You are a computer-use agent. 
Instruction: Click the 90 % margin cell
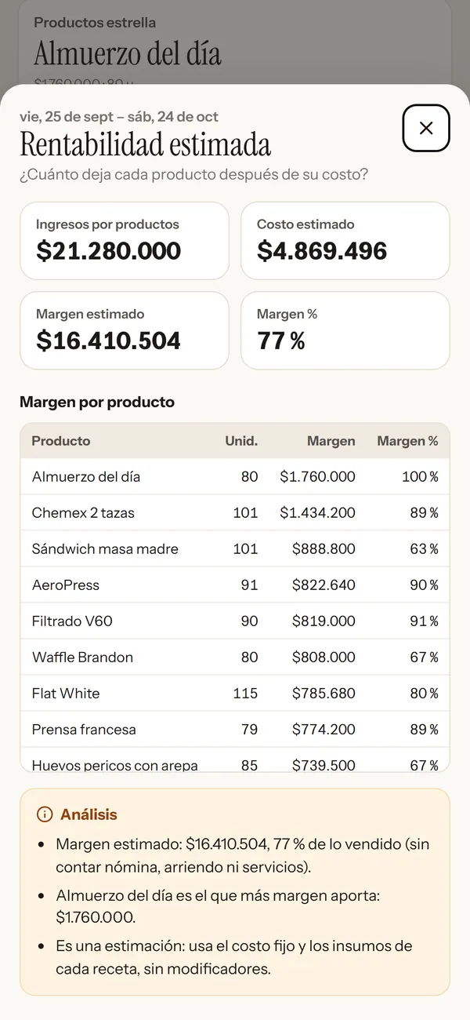coord(424,585)
